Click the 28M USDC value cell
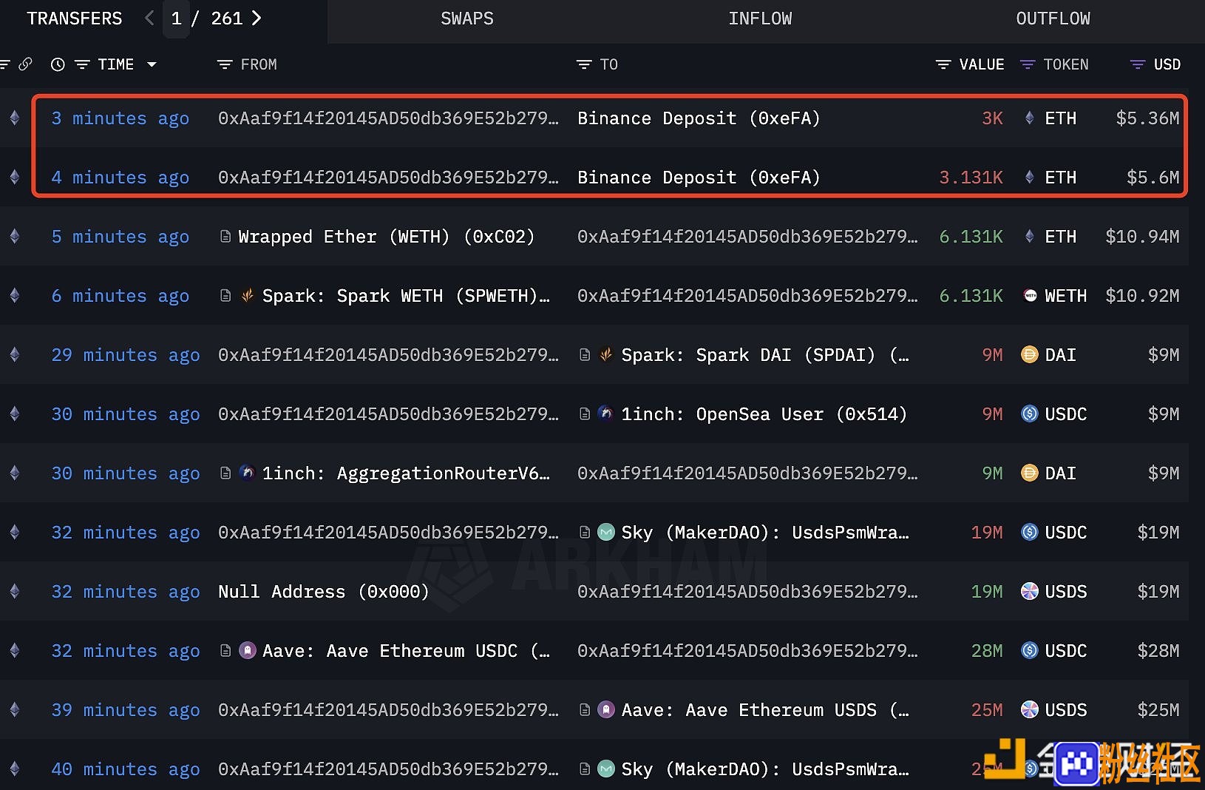Viewport: 1205px width, 790px height. 987,651
